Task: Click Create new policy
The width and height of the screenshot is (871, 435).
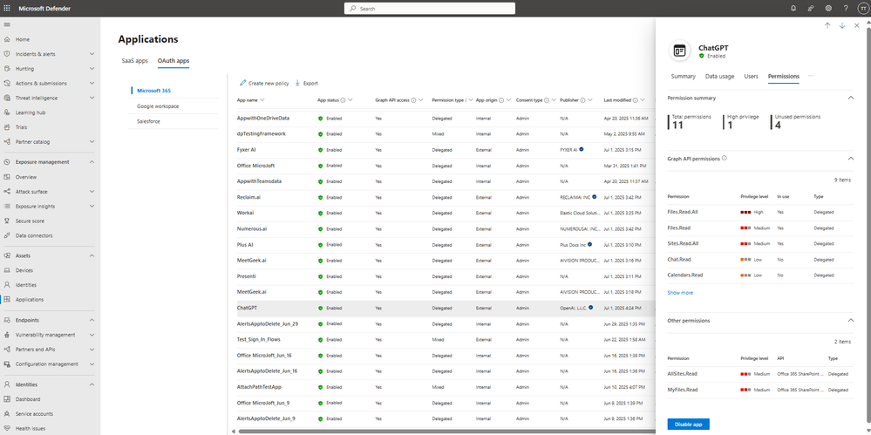Action: [264, 84]
